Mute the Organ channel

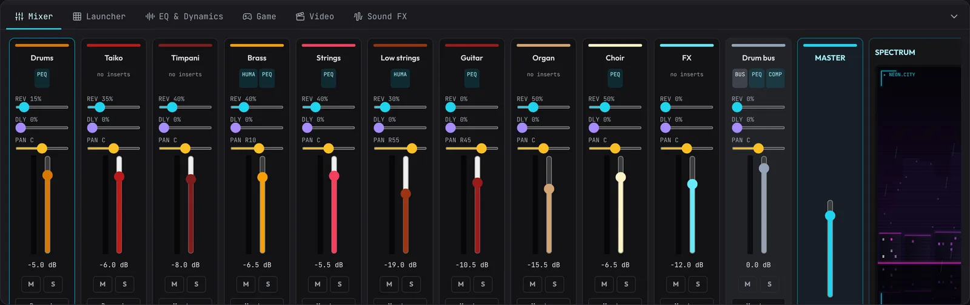[532, 284]
